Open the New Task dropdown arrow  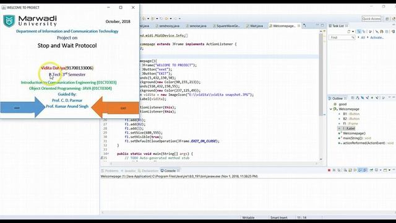pyautogui.click(x=353, y=32)
